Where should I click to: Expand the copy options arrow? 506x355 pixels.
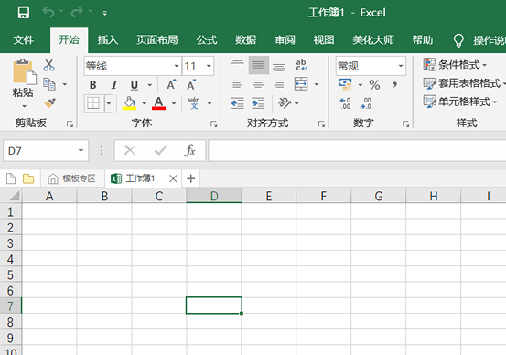coord(65,84)
